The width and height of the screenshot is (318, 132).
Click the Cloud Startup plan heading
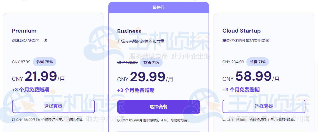(x=241, y=31)
